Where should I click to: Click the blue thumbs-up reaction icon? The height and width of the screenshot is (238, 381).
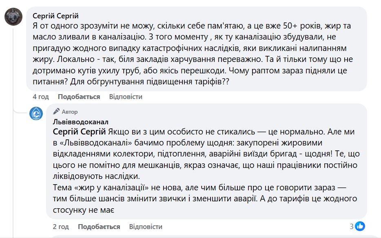360,226
